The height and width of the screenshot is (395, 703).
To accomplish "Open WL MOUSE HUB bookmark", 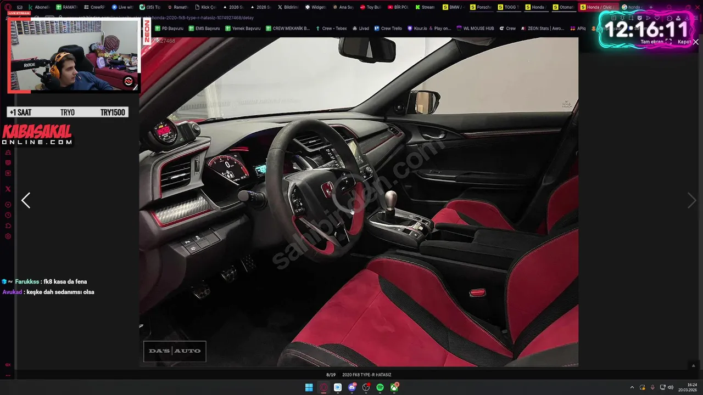I will pos(475,28).
